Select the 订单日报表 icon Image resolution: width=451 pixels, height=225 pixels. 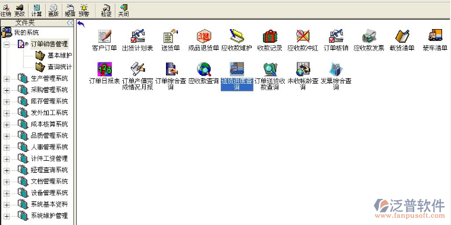tap(104, 69)
